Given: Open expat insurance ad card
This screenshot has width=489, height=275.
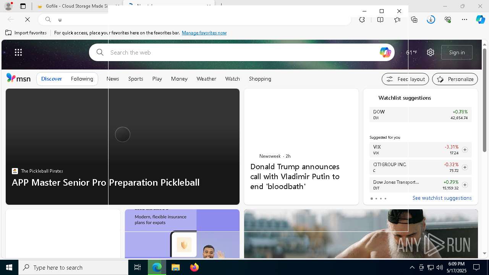Looking at the screenshot, I should coord(182,233).
